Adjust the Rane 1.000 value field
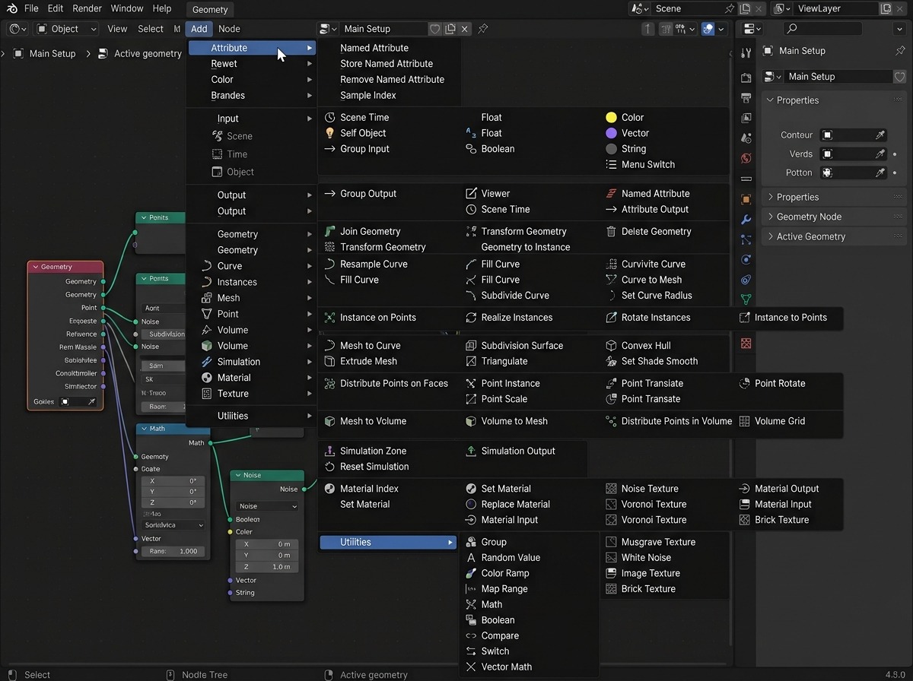The image size is (913, 681). pos(174,551)
